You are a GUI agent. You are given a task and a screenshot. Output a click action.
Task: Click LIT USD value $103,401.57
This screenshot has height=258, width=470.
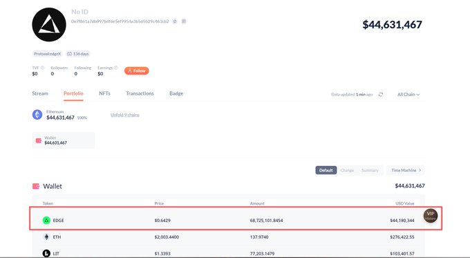click(x=402, y=253)
